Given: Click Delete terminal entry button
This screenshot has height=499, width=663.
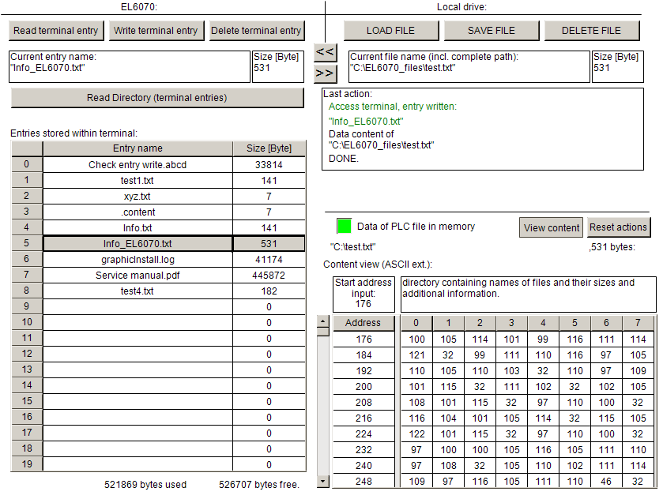Looking at the screenshot, I should click(x=256, y=31).
